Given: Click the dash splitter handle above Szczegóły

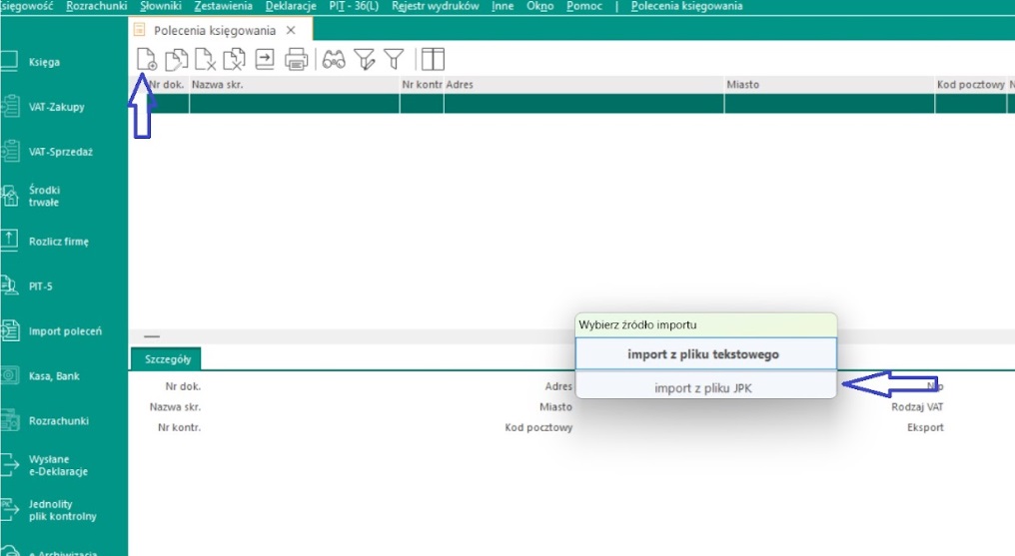Looking at the screenshot, I should pos(152,336).
